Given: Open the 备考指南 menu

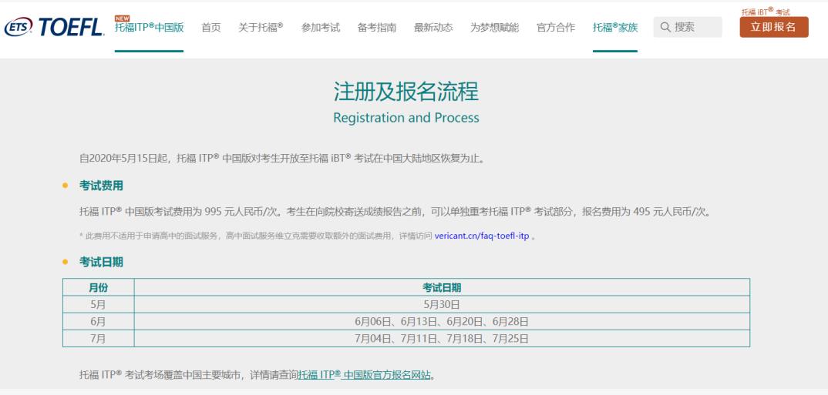Looking at the screenshot, I should pyautogui.click(x=377, y=28).
